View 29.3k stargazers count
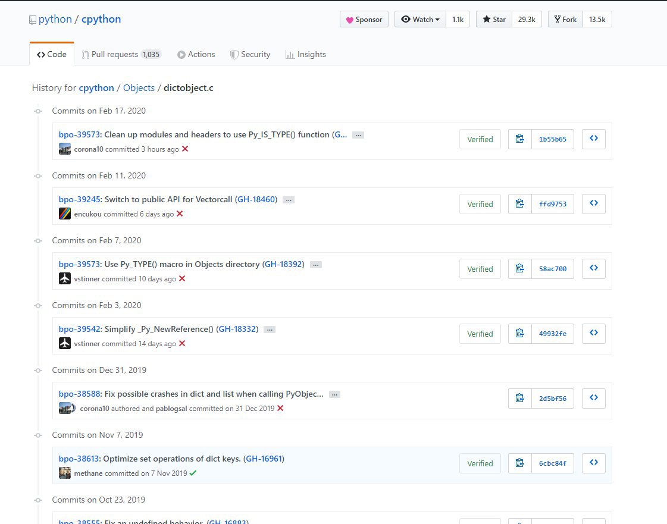 [527, 19]
